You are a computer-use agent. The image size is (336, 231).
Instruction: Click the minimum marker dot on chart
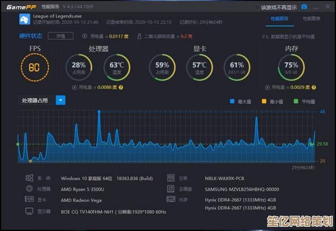pyautogui.click(x=30, y=161)
